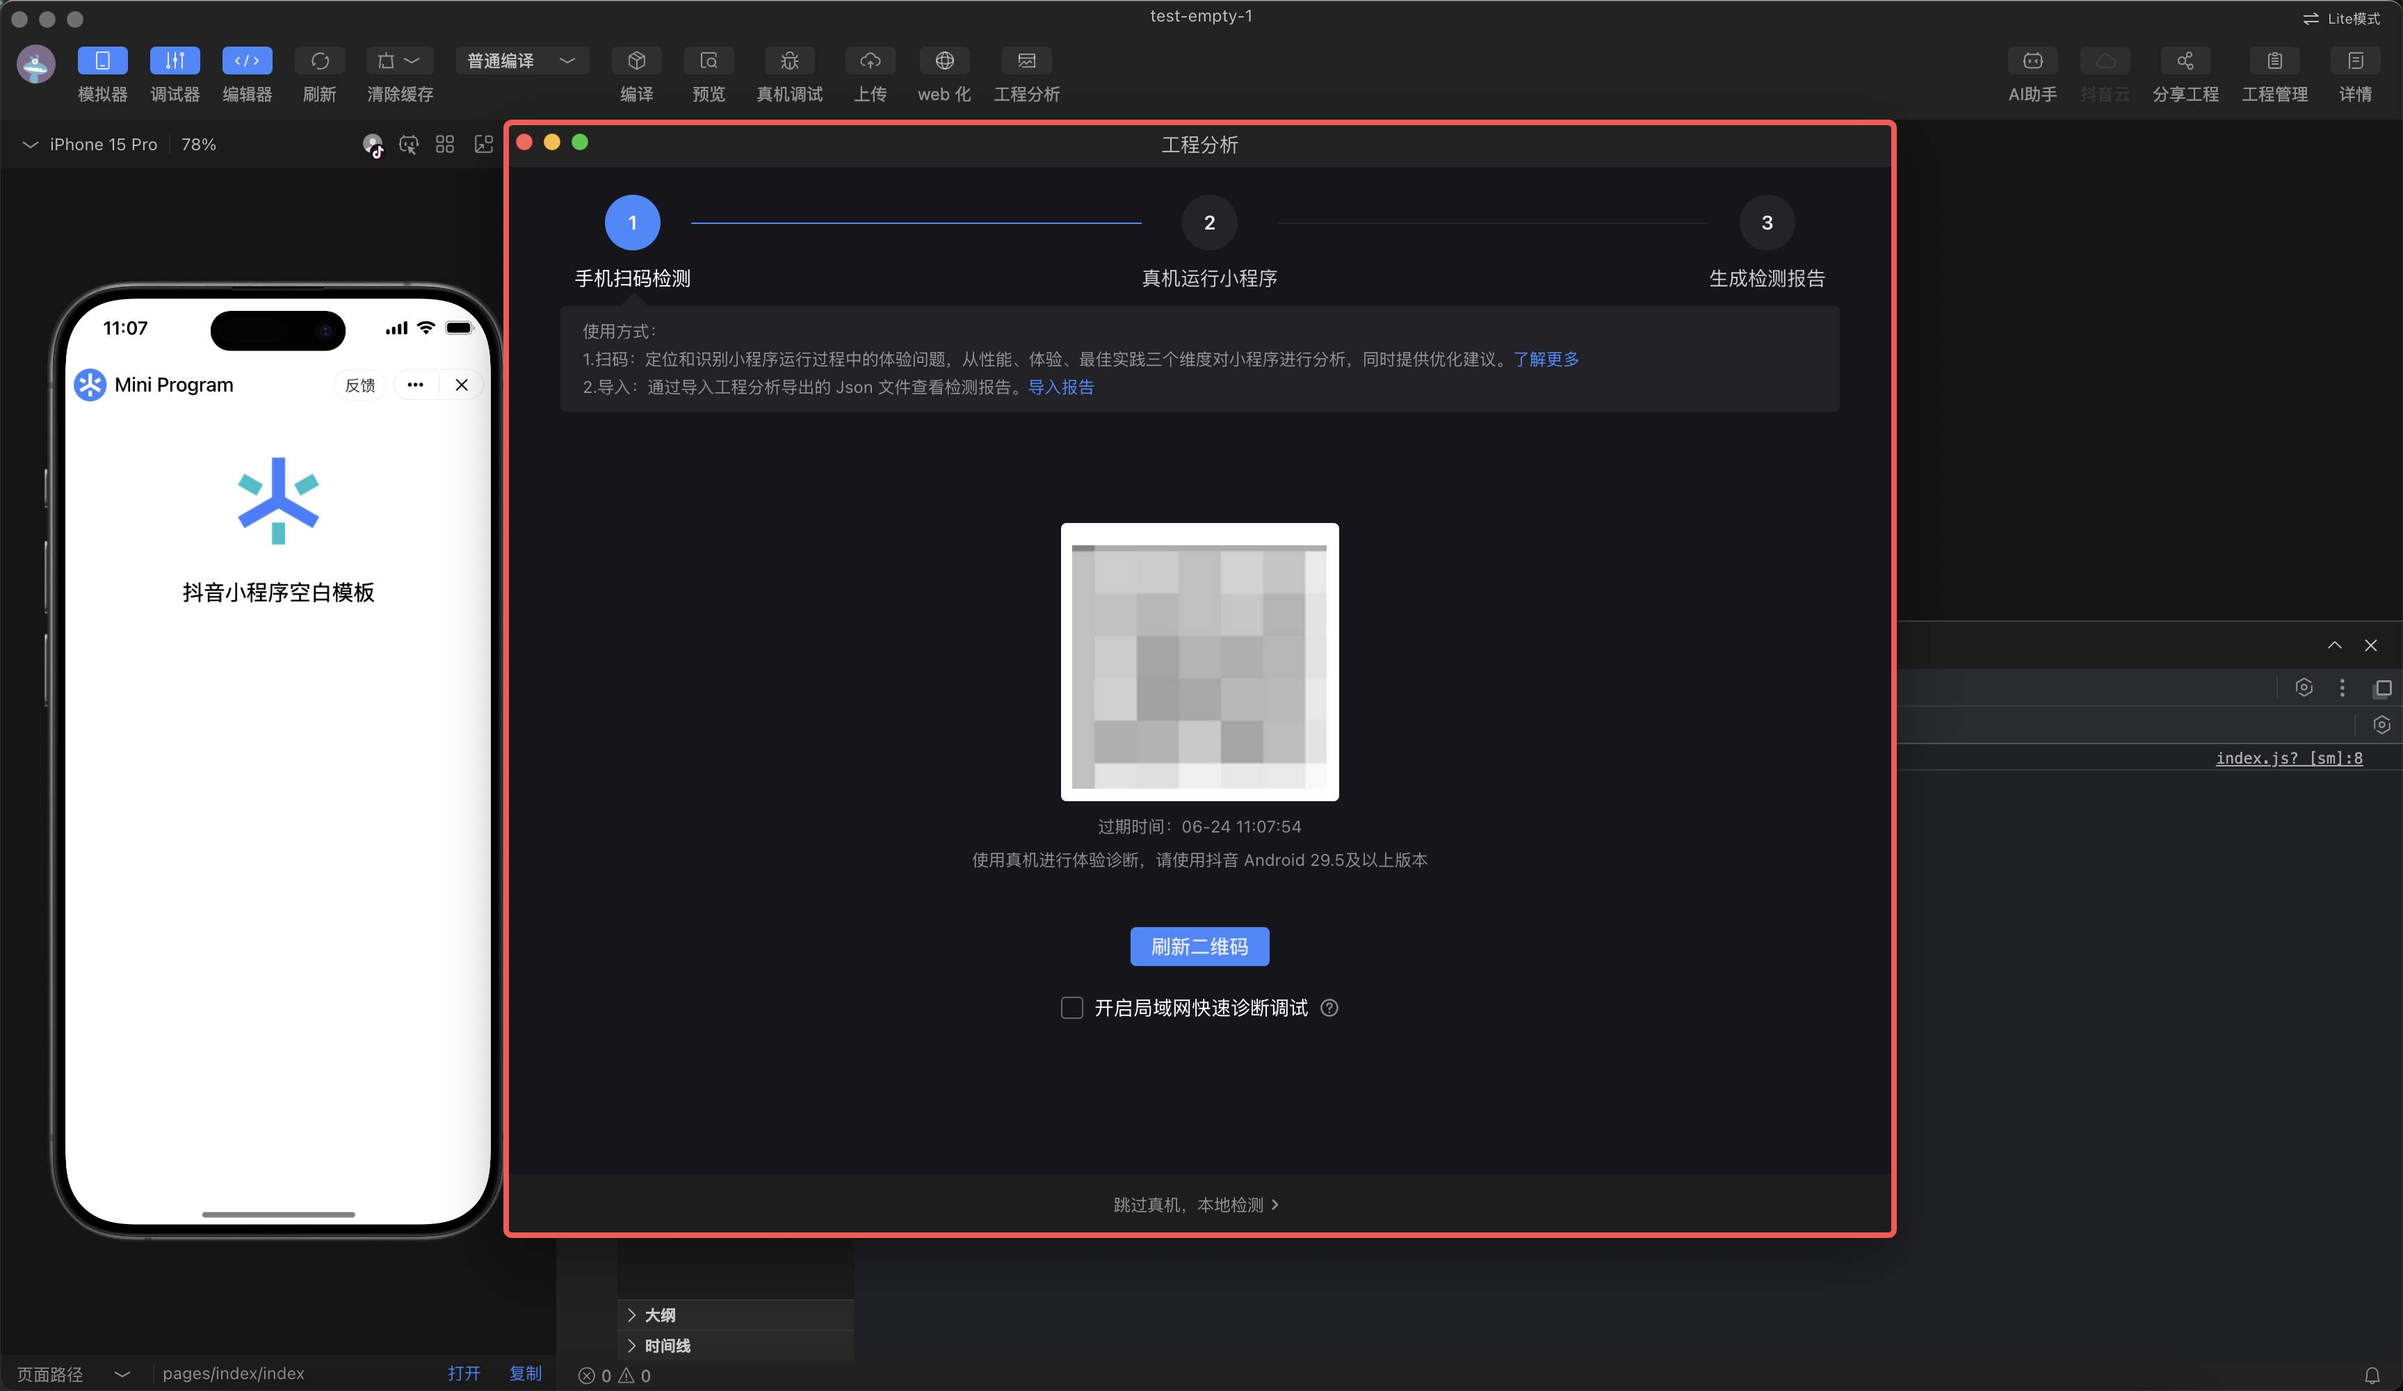Open the 页面路径 dropdown
Screen dimensions: 2403x1391
[x=74, y=1374]
